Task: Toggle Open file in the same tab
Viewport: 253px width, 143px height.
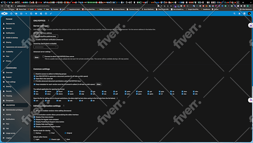Action: (34, 79)
